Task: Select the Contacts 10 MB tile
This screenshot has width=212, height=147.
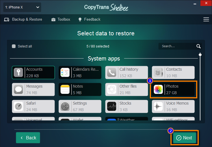Action: tap(173, 72)
